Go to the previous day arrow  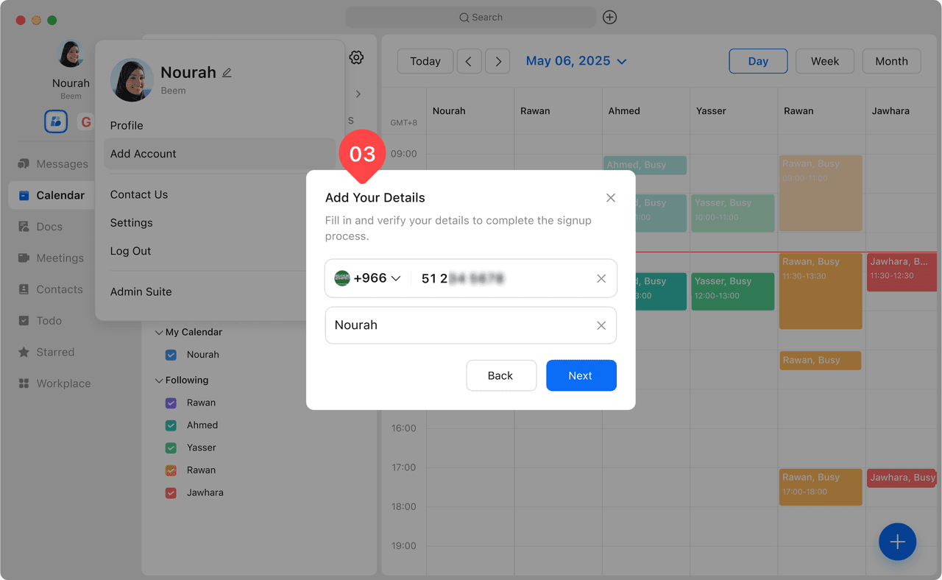click(x=469, y=61)
